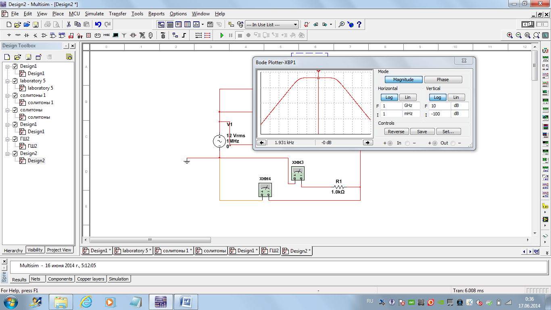551x310 pixels.
Task: Enable Magnitude mode in Bode Plotter
Action: coord(403,80)
